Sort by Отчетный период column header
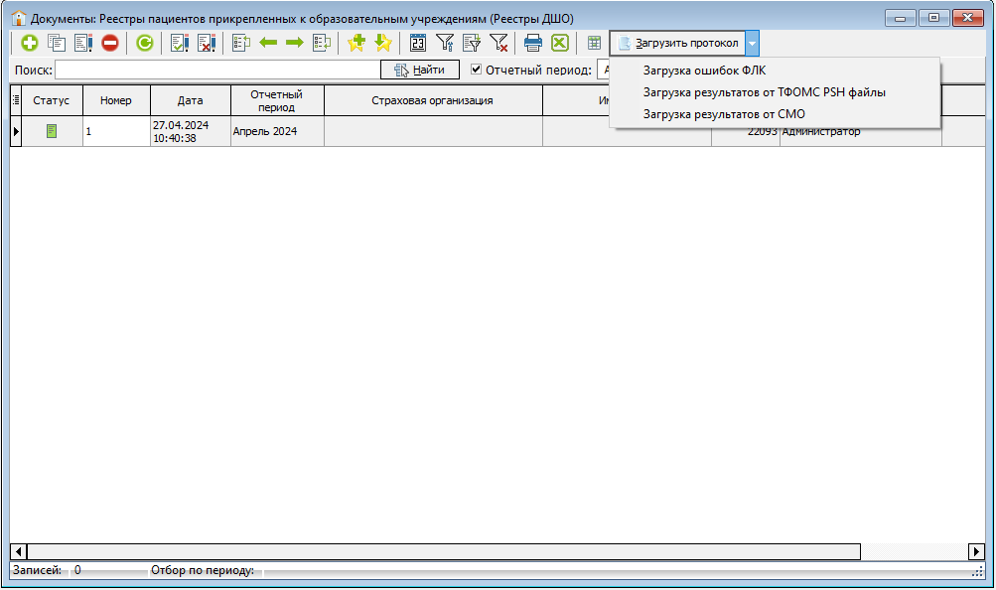The image size is (996, 590). (x=277, y=100)
